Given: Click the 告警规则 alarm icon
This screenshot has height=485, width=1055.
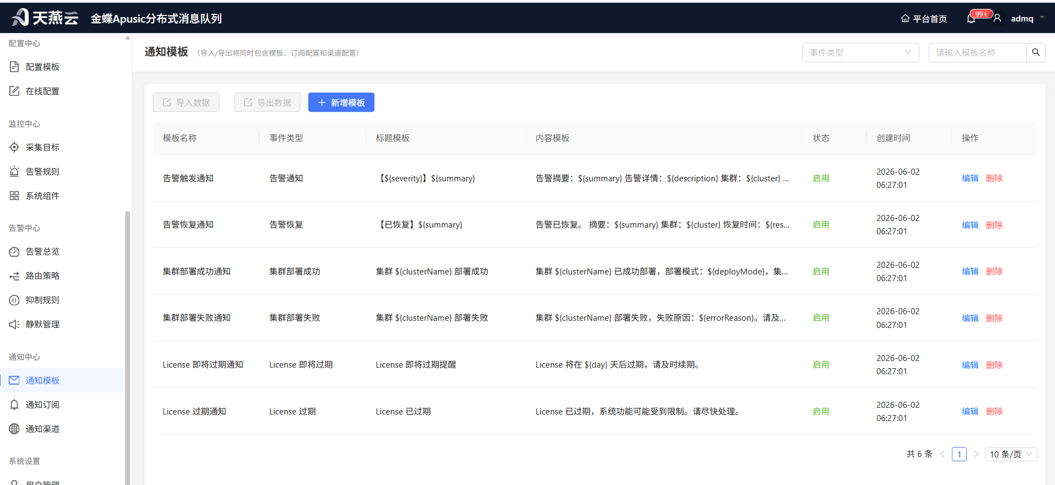Looking at the screenshot, I should [14, 171].
